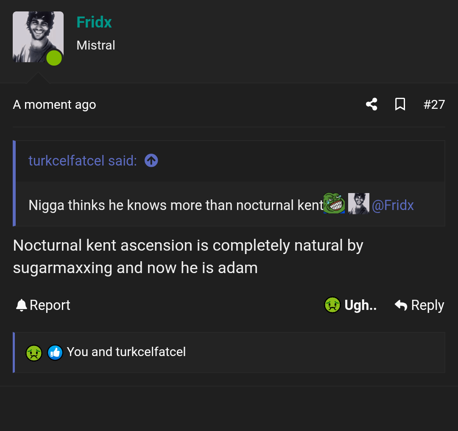Click the share icon on the post
This screenshot has width=458, height=431.
(x=371, y=104)
